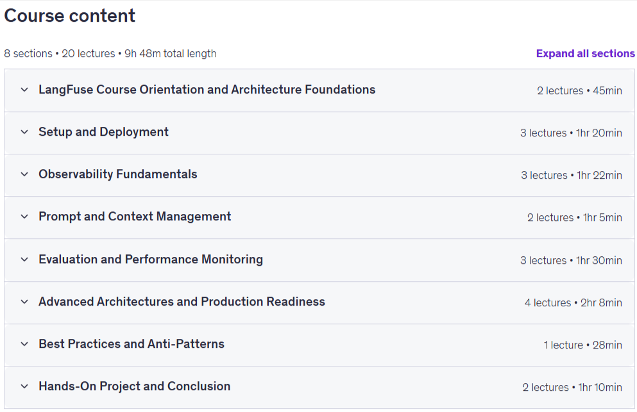
Task: Expand chevron for Prompt and Context Management
Action: tap(24, 217)
